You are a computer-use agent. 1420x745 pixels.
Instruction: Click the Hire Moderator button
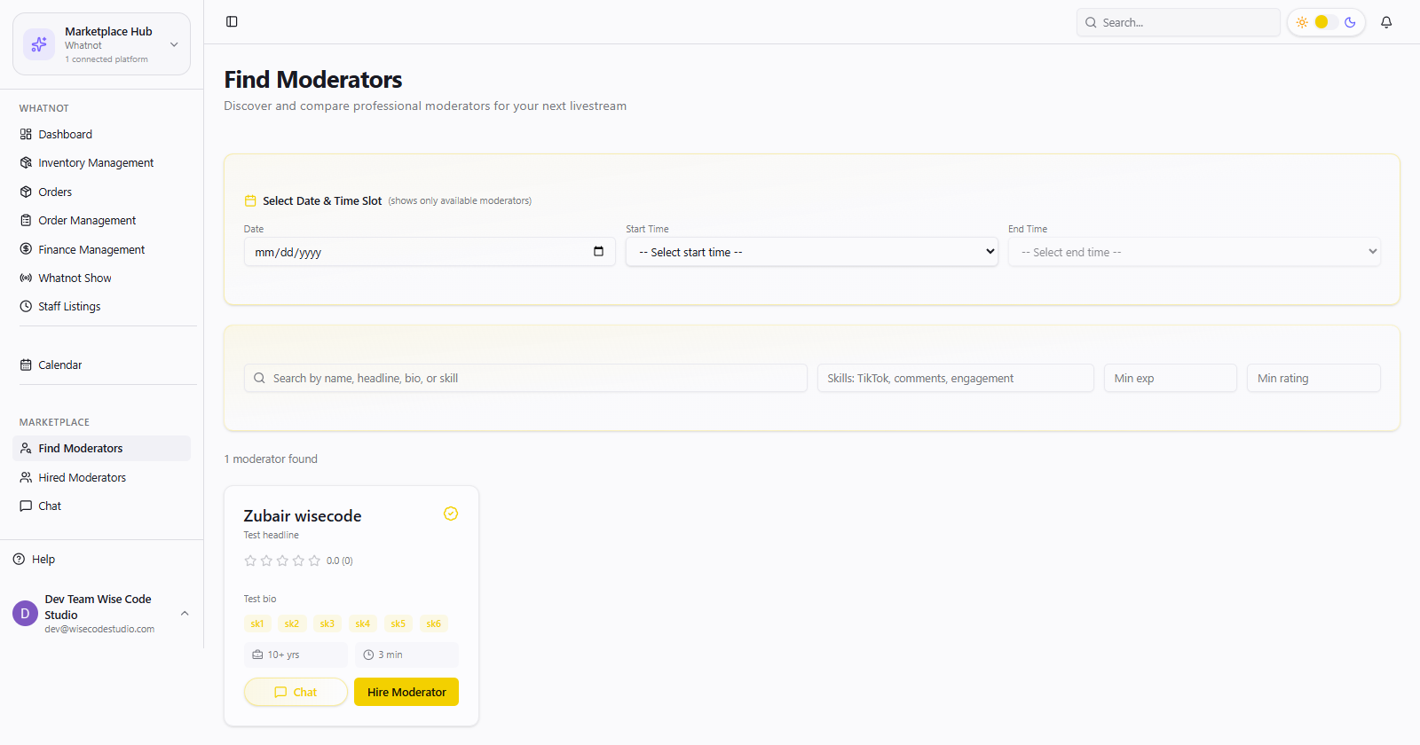pyautogui.click(x=406, y=692)
